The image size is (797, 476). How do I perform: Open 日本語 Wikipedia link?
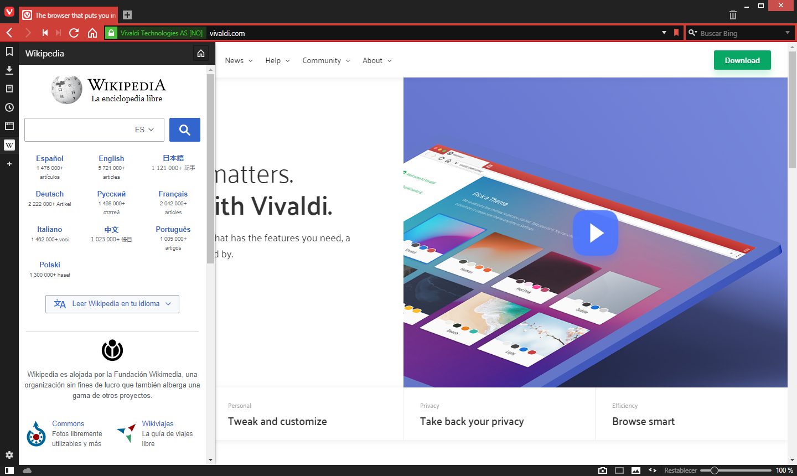point(173,158)
